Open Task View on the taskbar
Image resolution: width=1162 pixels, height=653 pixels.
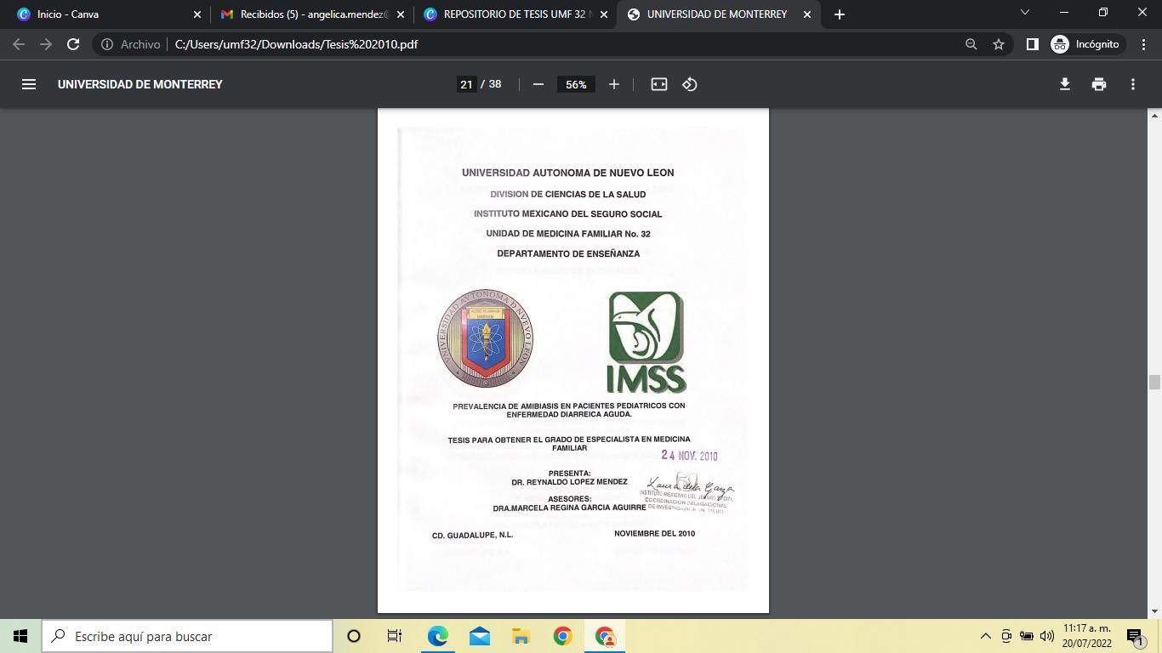(395, 636)
